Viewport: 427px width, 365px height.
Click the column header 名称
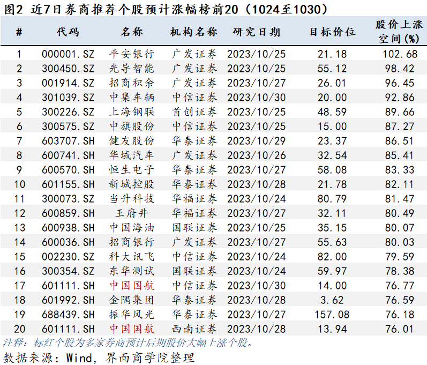[x=132, y=32]
